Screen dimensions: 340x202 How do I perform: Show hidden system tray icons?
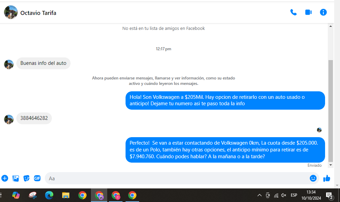(x=260, y=195)
